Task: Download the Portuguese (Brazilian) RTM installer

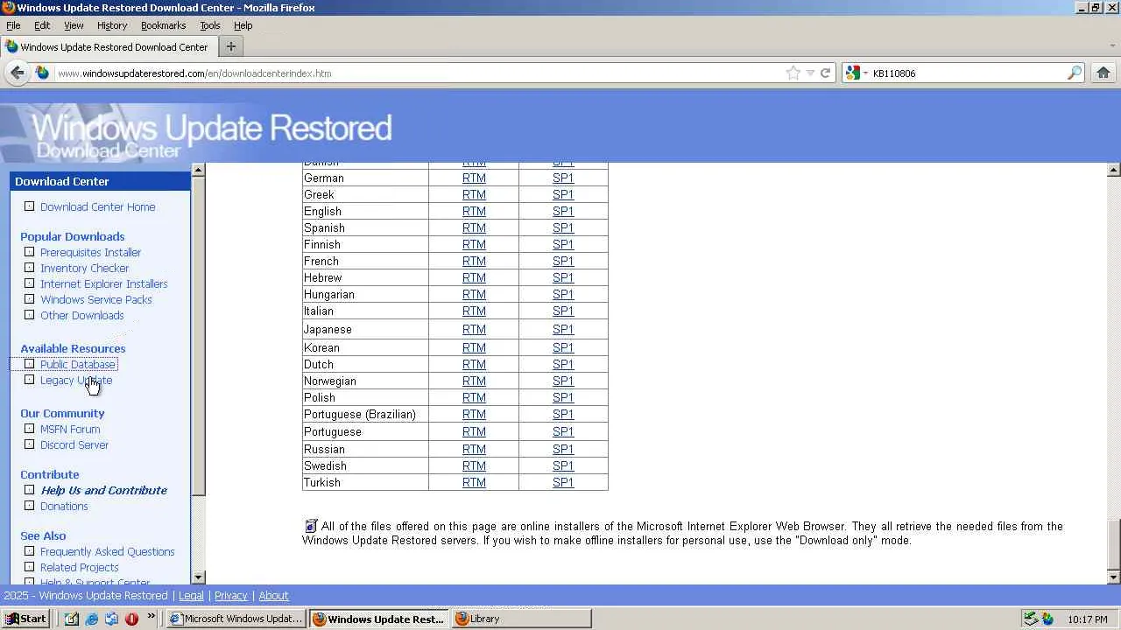Action: click(x=474, y=415)
